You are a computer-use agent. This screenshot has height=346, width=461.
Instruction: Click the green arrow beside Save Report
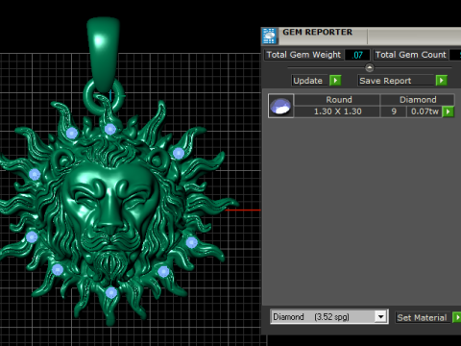441,80
